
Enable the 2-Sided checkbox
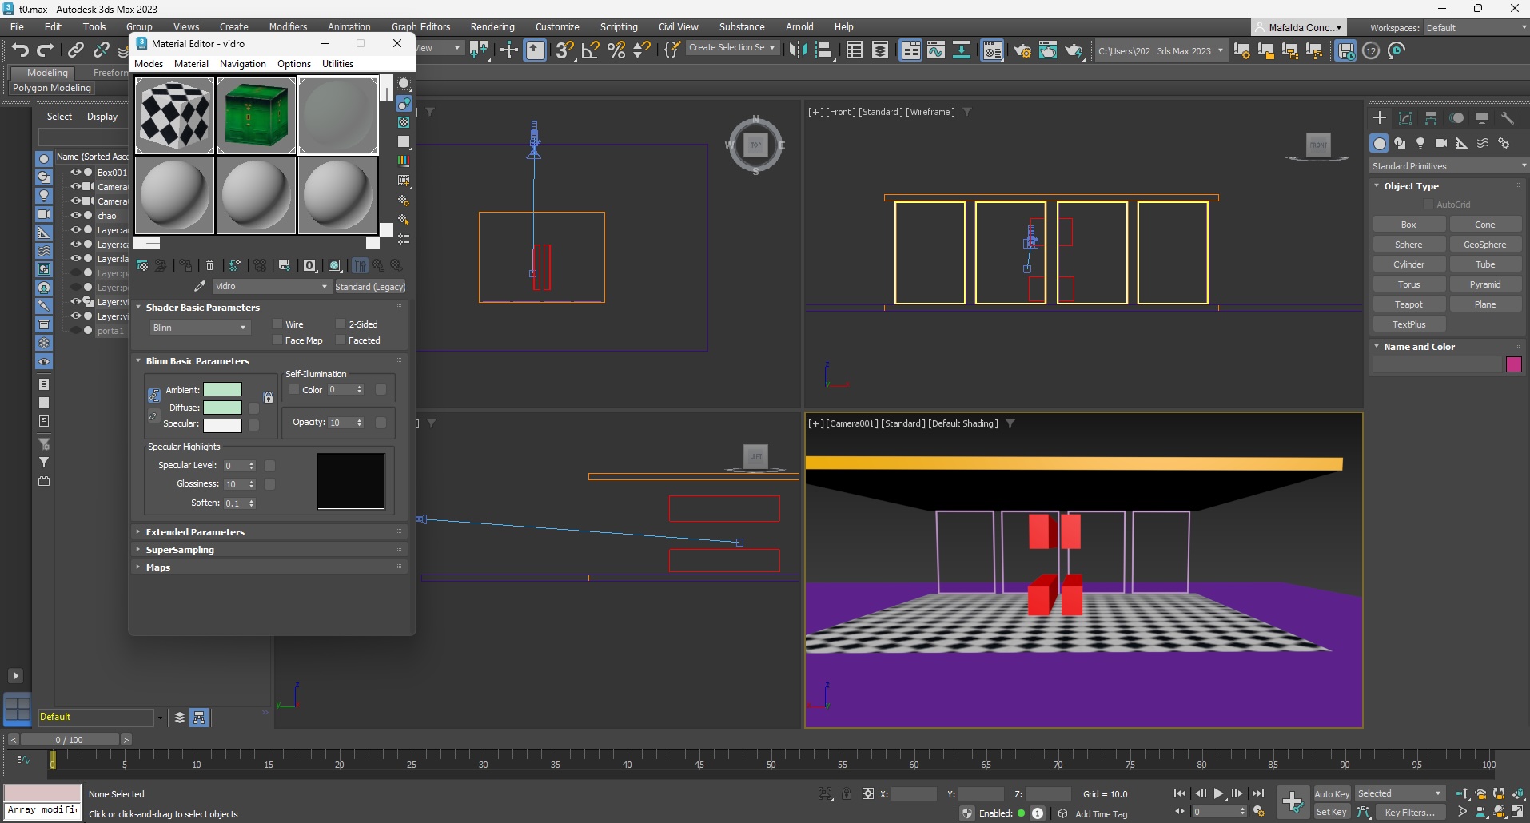341,324
